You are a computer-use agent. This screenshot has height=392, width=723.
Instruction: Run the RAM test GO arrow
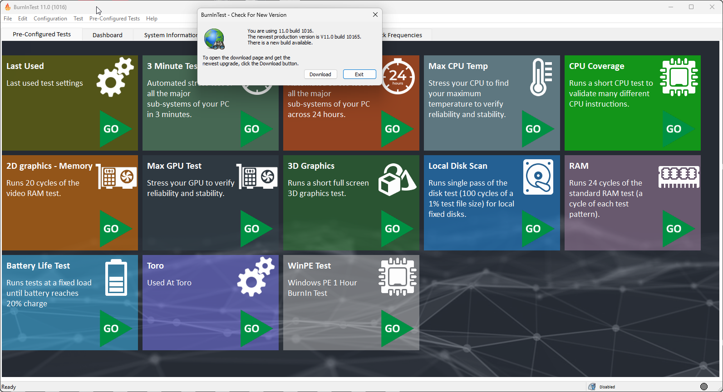pos(679,229)
